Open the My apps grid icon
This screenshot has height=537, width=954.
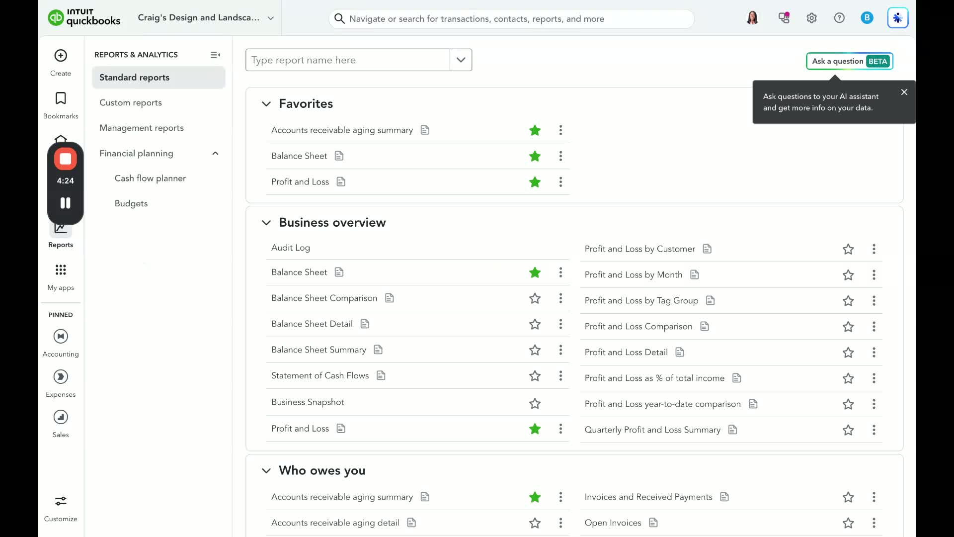[61, 270]
